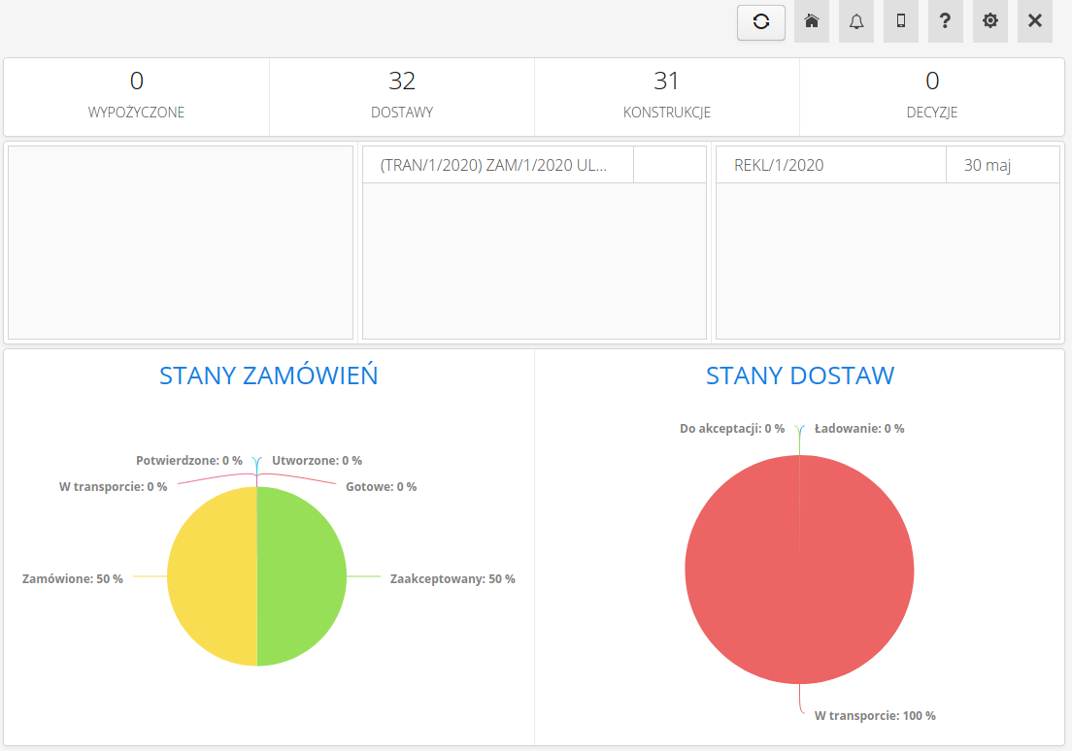
Task: Click the green Zaakceptowany pie slice
Action: [x=301, y=576]
